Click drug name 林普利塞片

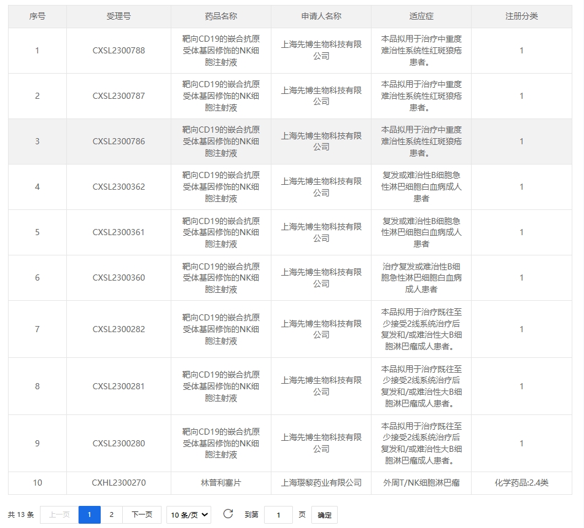[x=221, y=483]
